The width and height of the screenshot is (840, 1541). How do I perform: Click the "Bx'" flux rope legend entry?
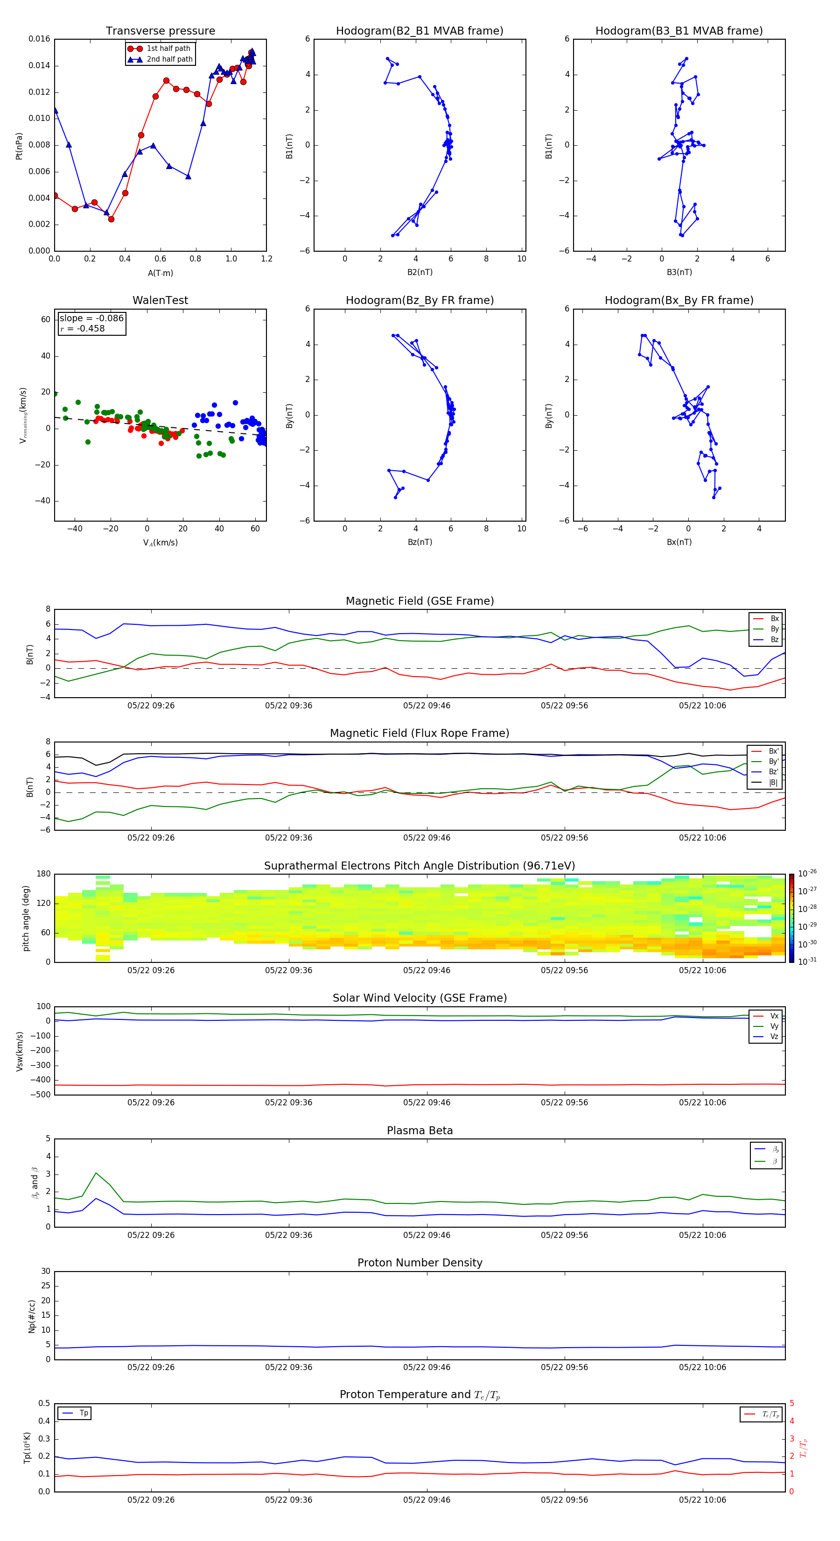(765, 751)
